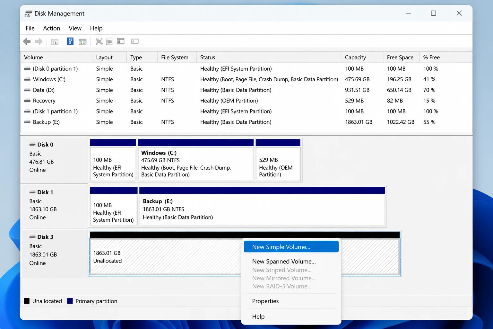The width and height of the screenshot is (493, 329).
Task: Choose New Spanned Volume... from context menu
Action: tap(291, 262)
